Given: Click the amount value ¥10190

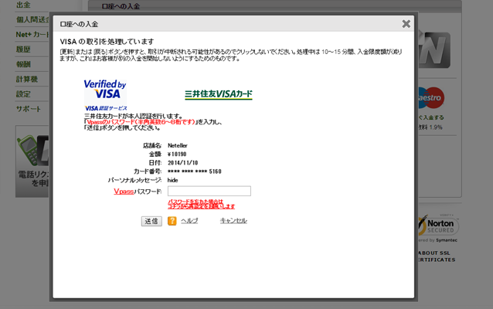Looking at the screenshot, I should [x=177, y=154].
